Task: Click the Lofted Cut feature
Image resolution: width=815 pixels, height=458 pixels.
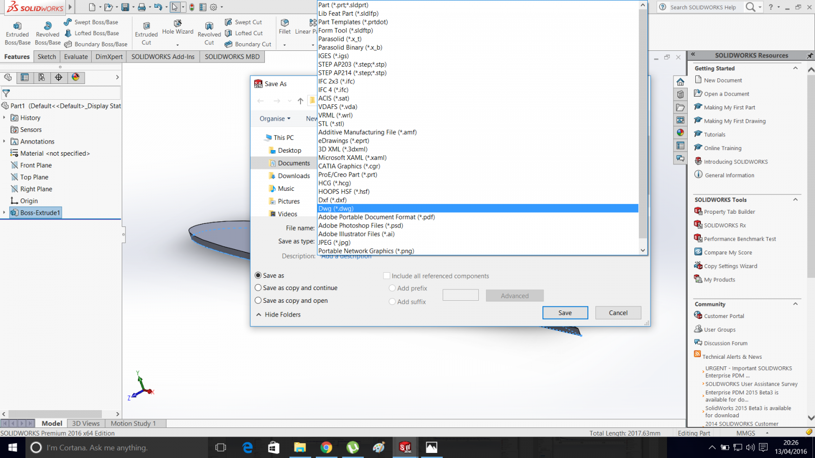Action: (x=243, y=34)
